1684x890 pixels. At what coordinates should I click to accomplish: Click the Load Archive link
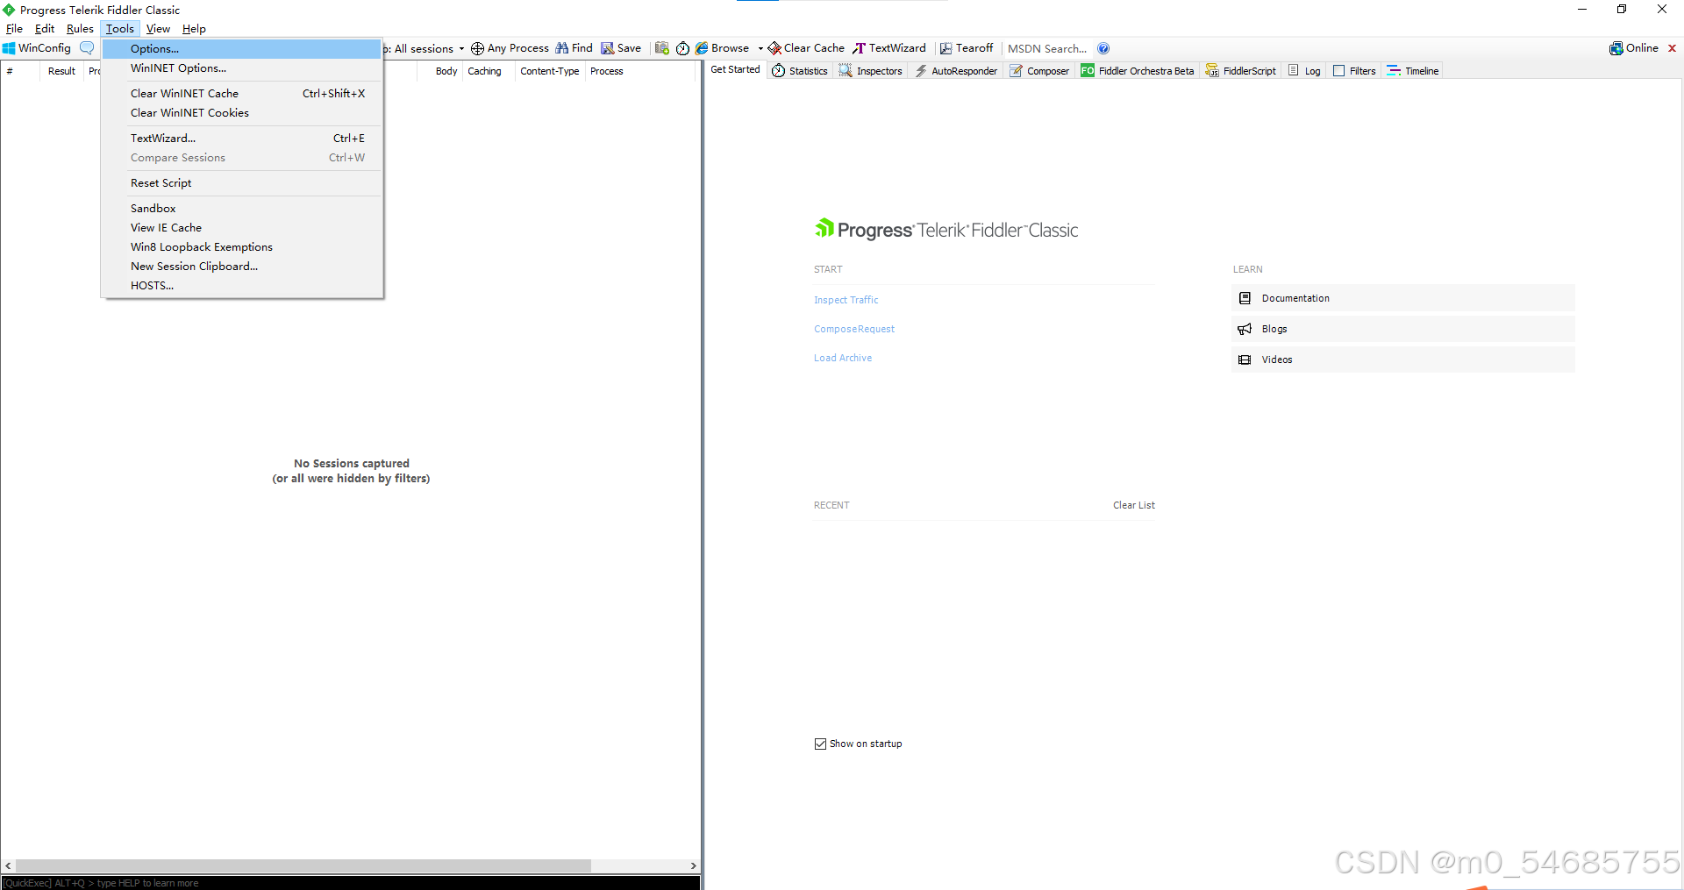843,358
